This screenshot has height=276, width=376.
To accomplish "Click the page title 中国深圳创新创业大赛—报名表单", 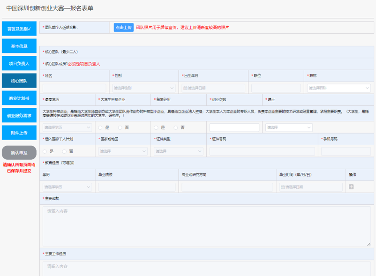I will [50, 8].
